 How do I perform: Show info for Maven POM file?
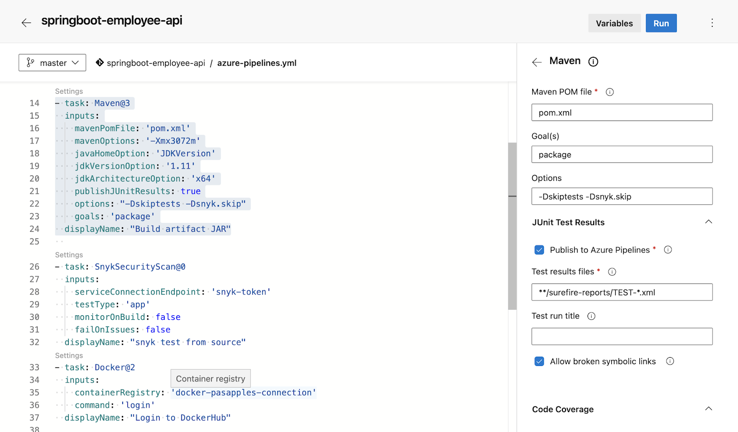[610, 92]
